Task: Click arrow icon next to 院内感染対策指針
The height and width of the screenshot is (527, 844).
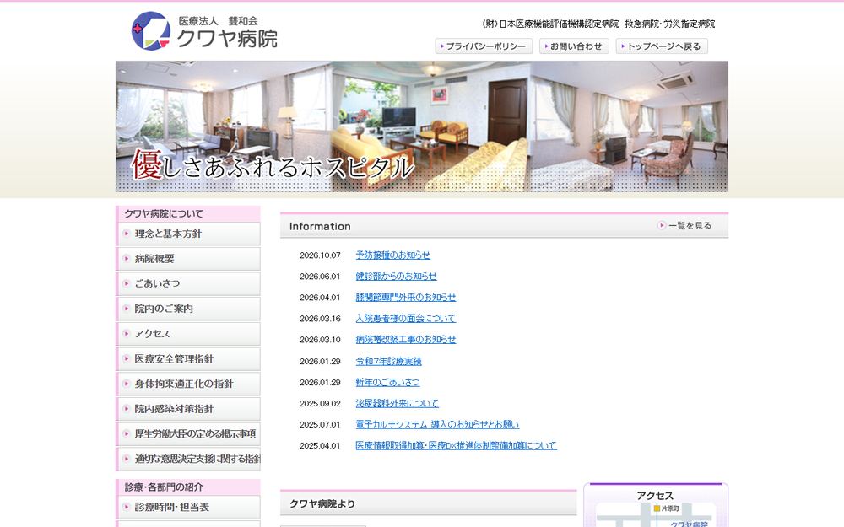Action: point(127,409)
